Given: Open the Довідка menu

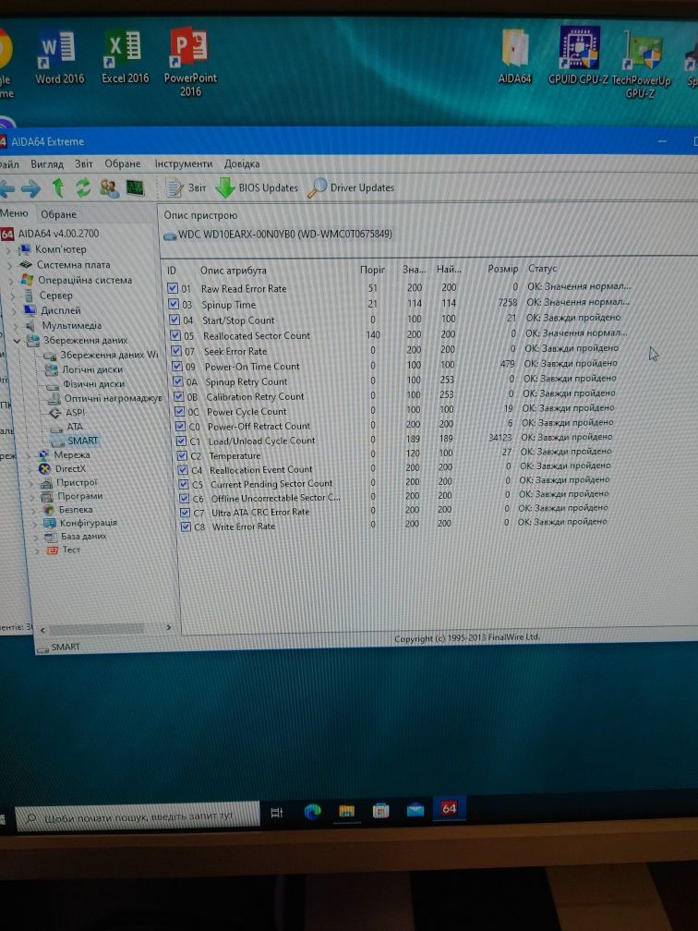Looking at the screenshot, I should (242, 163).
